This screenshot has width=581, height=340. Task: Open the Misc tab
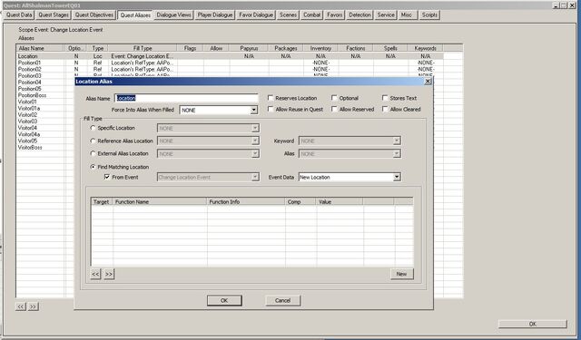click(407, 15)
